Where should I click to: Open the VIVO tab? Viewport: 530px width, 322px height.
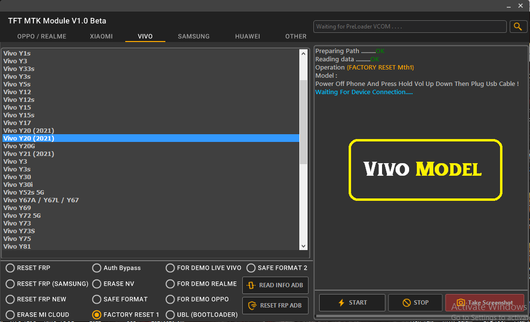click(145, 36)
